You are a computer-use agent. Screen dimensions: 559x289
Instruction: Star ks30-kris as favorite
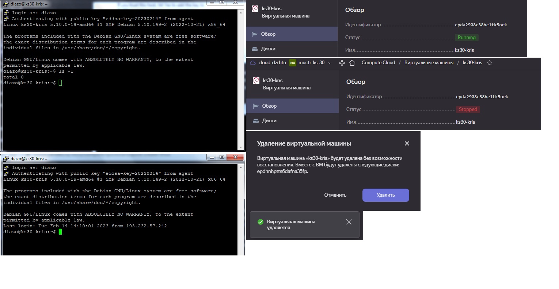coord(490,63)
